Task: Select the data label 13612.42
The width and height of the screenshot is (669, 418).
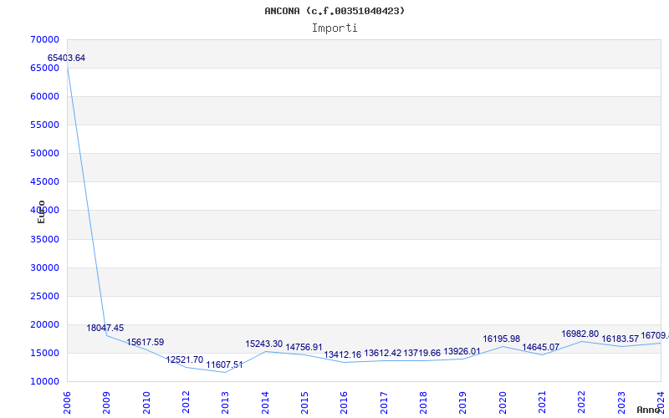Action: tap(383, 353)
